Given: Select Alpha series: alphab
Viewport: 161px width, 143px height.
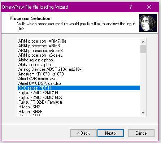Looking at the screenshot, I should coord(79,60).
